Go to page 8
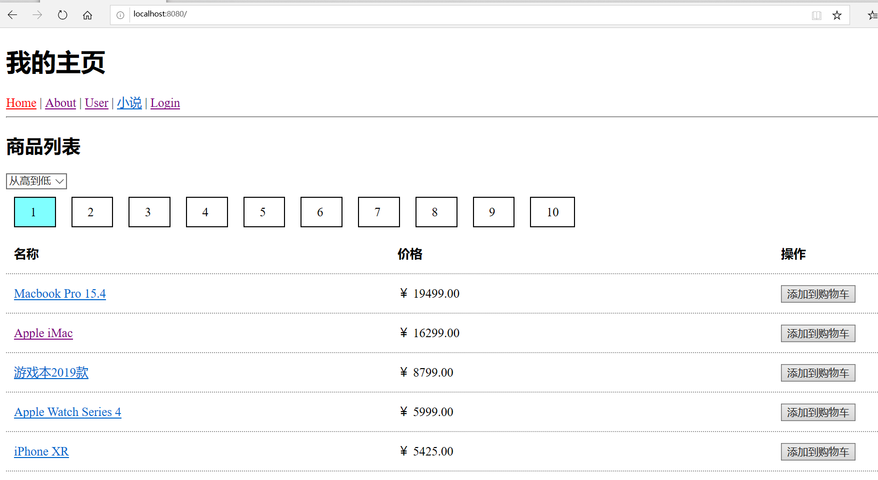 tap(436, 212)
